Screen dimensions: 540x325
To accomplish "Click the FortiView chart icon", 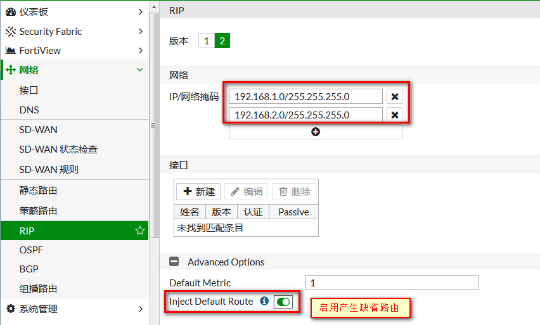I will coord(10,51).
